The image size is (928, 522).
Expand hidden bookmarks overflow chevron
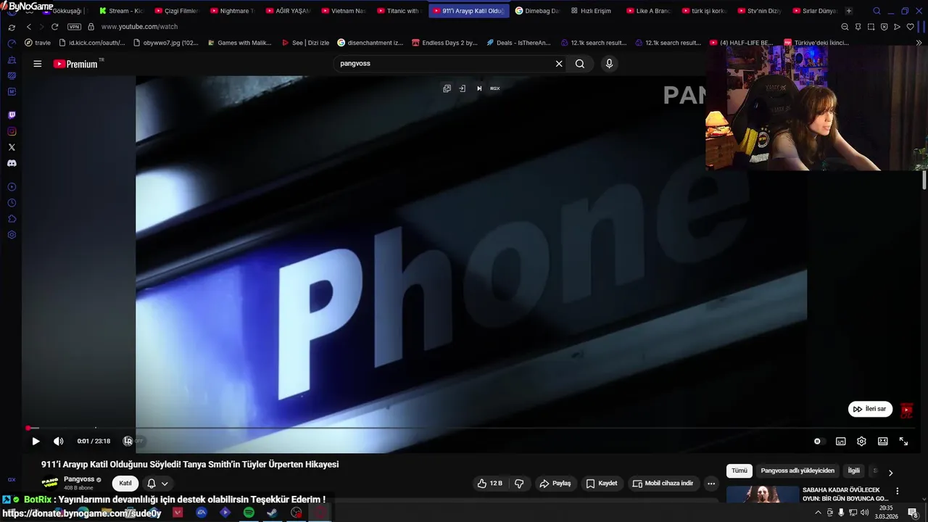[x=919, y=43]
